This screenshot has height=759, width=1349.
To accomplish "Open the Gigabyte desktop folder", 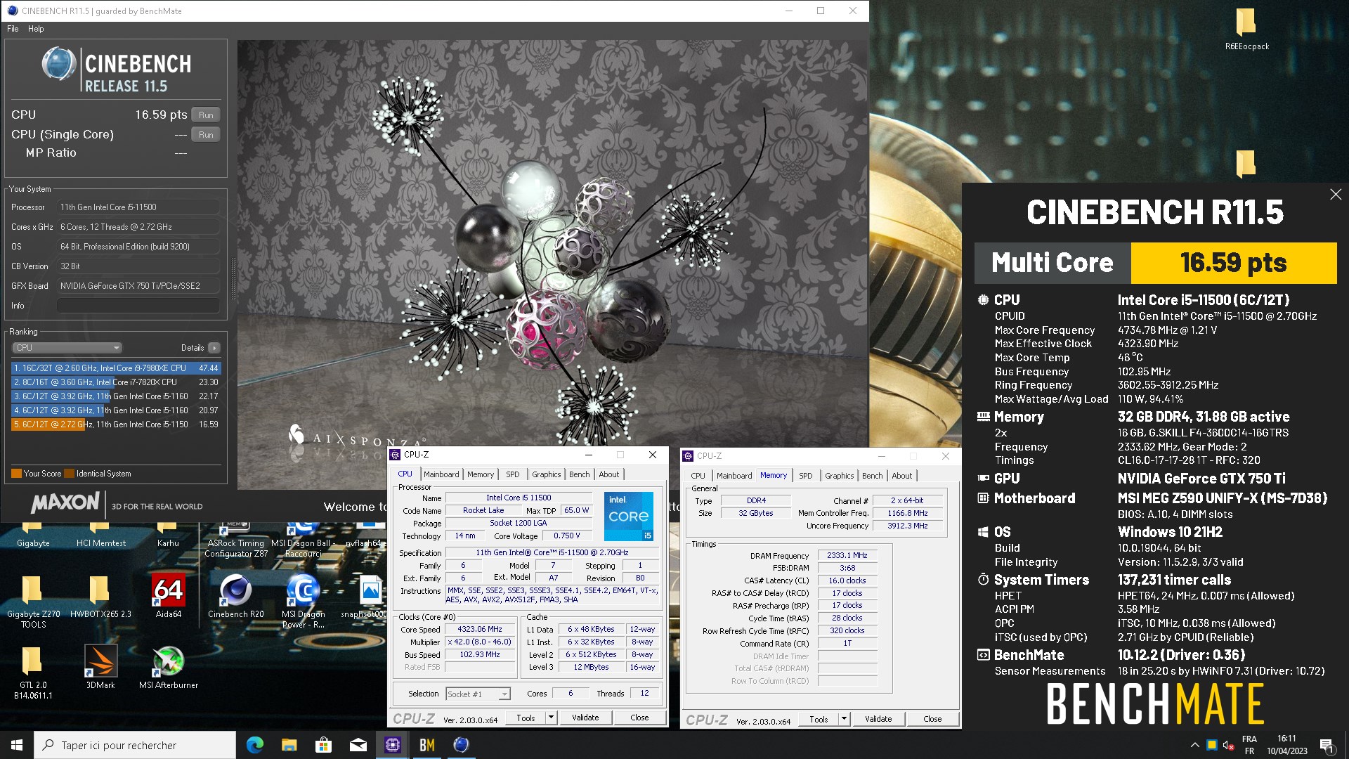I will [33, 536].
